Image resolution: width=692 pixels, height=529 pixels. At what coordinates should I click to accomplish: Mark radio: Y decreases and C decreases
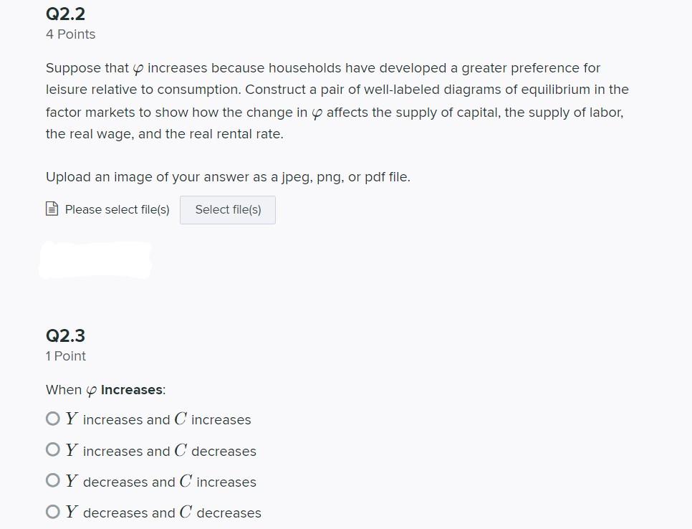[x=53, y=512]
